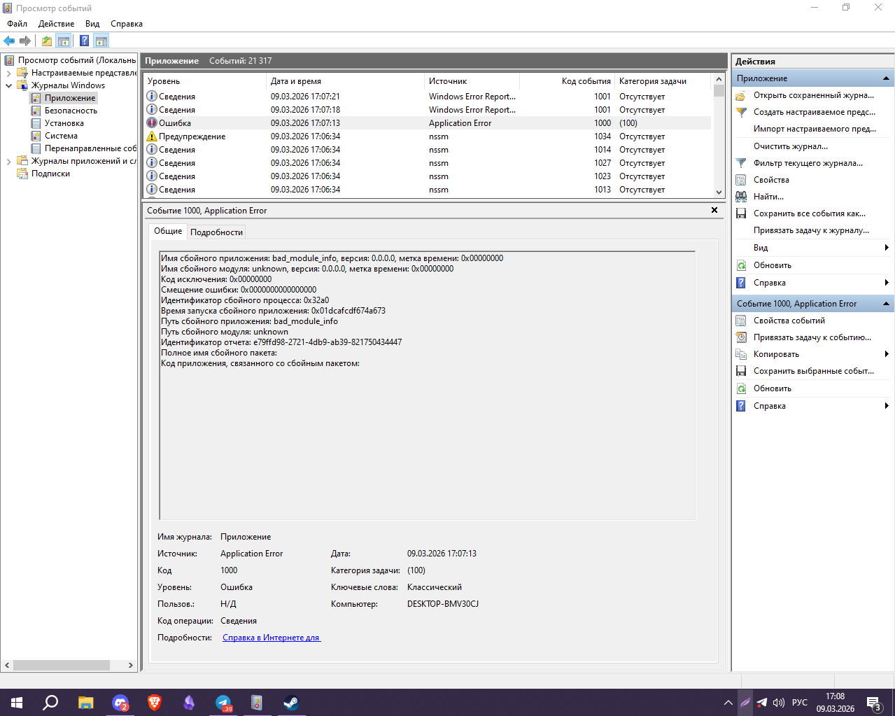Click the blue Help icon in the toolbar
Image resolution: width=895 pixels, height=716 pixels.
click(x=84, y=41)
